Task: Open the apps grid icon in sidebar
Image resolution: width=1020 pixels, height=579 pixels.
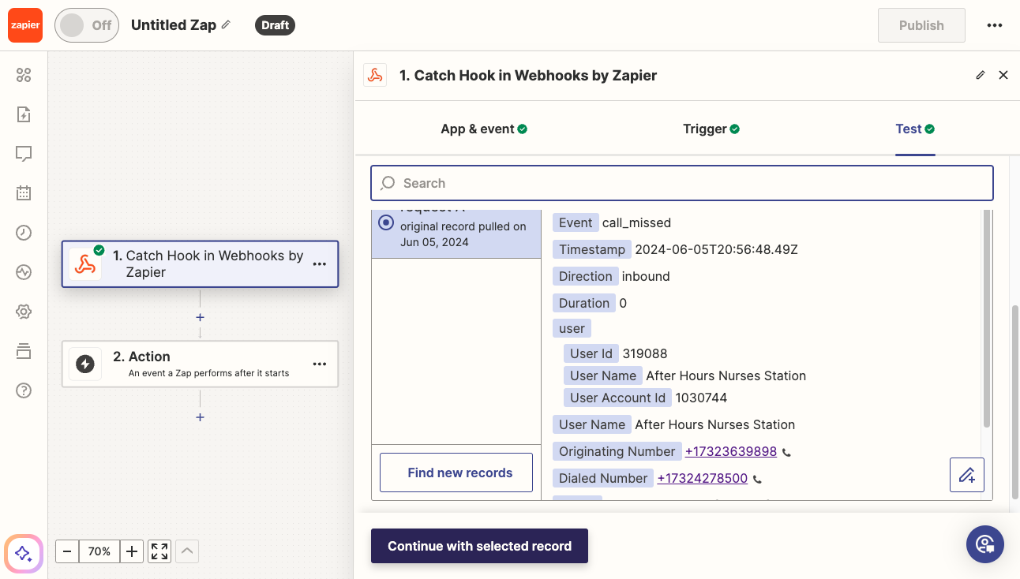Action: tap(24, 75)
